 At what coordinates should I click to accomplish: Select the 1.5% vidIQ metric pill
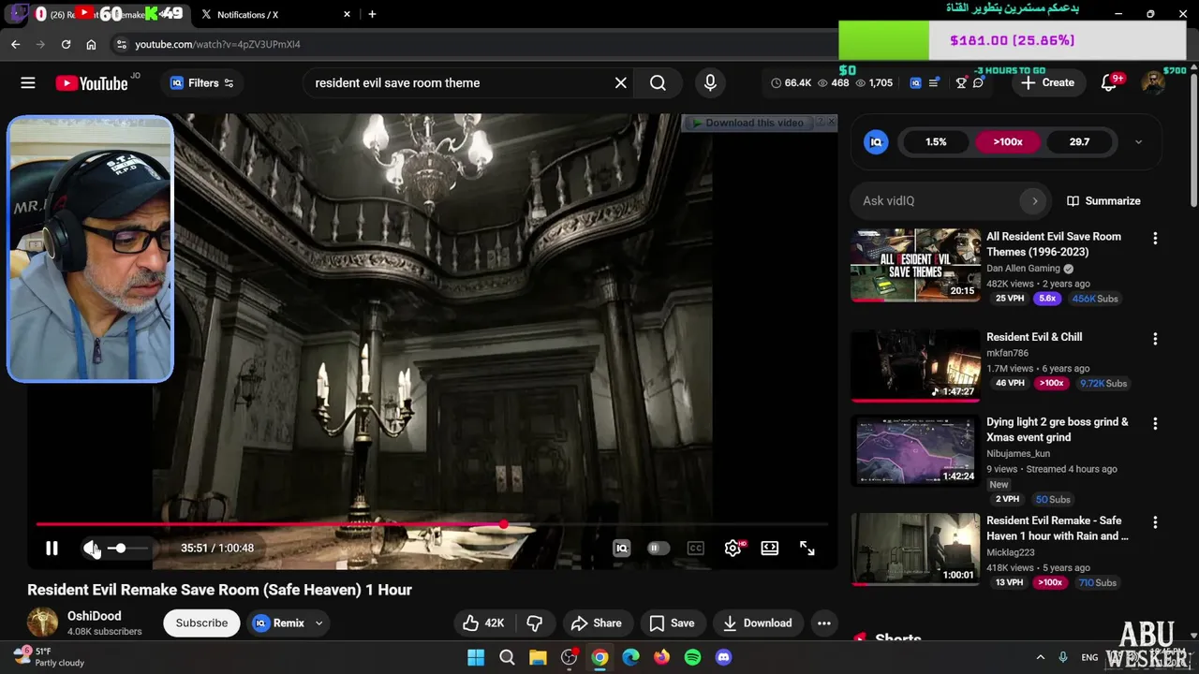936,141
